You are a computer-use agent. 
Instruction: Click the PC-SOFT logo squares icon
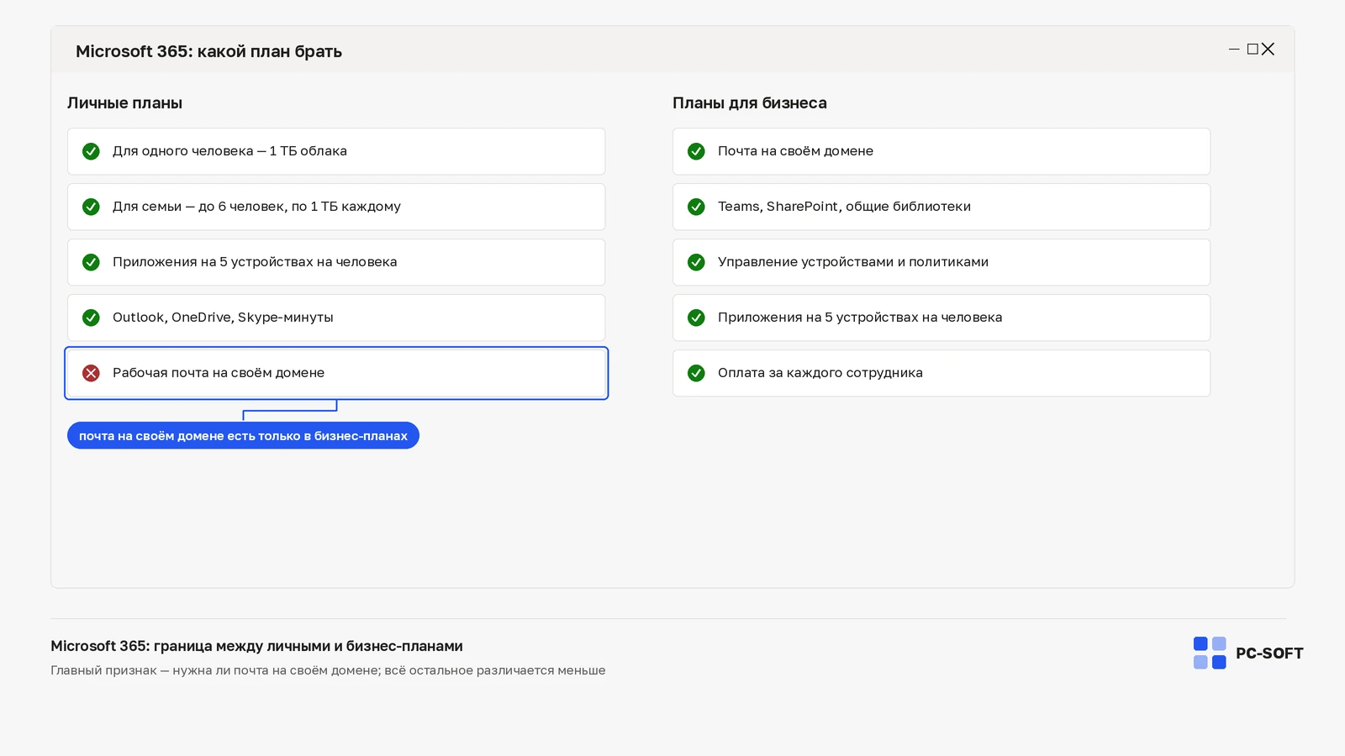pyautogui.click(x=1210, y=653)
